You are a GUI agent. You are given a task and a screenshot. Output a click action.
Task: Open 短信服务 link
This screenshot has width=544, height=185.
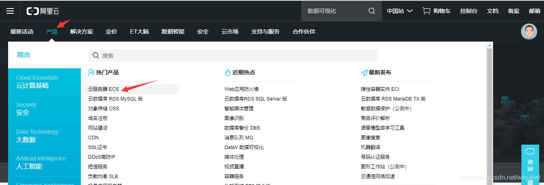[98, 167]
